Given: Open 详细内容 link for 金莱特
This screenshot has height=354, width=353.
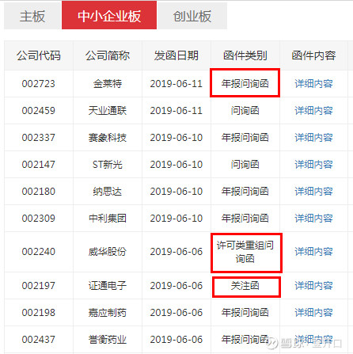Looking at the screenshot, I should [313, 84].
